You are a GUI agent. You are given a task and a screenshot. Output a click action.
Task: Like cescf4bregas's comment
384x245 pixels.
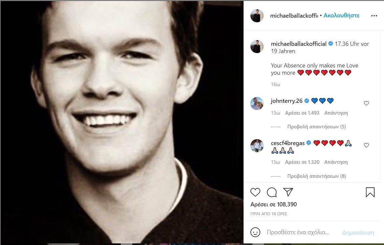[366, 145]
